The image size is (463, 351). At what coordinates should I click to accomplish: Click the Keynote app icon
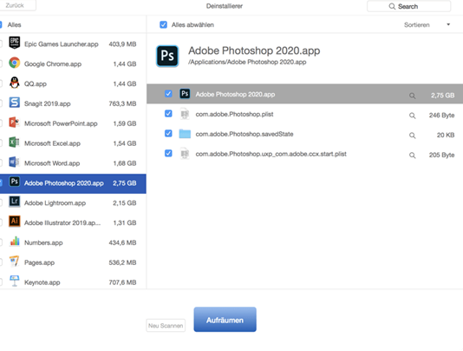coord(15,281)
